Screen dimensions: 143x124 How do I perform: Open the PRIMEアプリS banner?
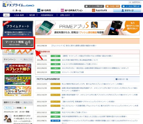tap(87, 28)
